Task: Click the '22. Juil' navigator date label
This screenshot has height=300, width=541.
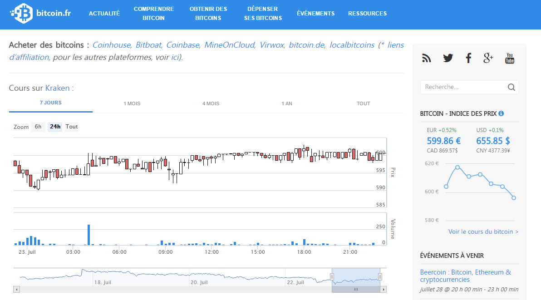Action: coord(295,282)
